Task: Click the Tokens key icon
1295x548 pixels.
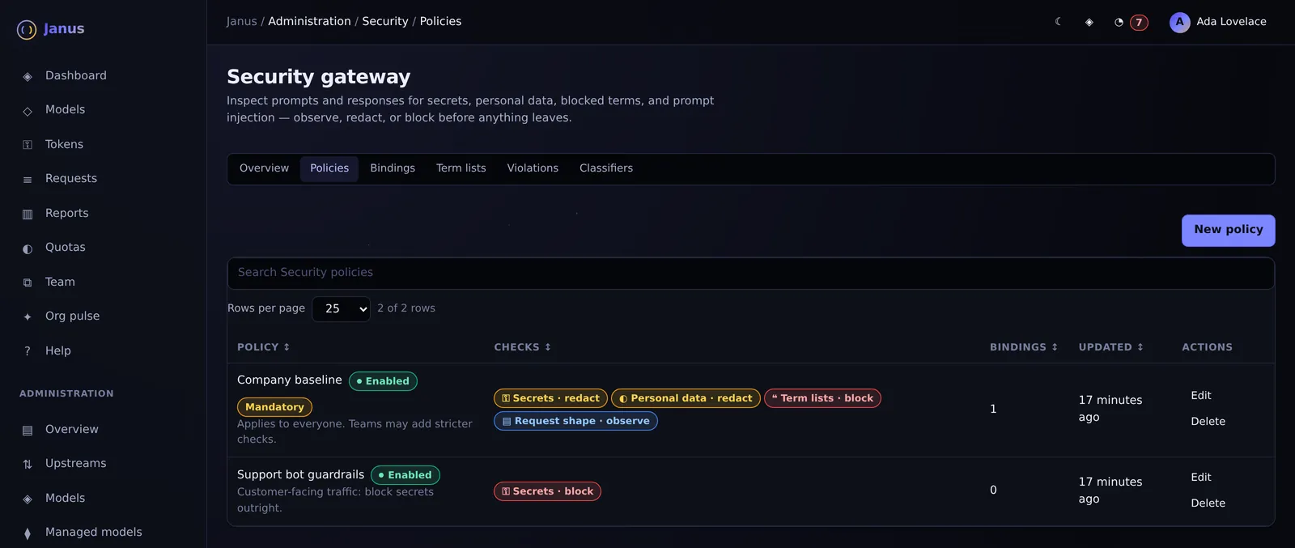Action: [x=28, y=145]
